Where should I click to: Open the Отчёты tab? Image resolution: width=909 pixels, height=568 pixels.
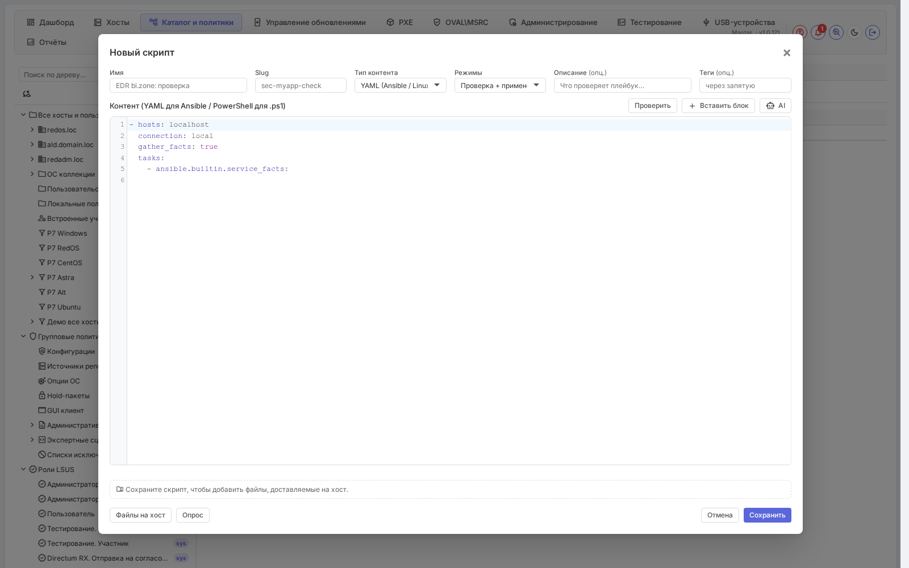(x=47, y=42)
